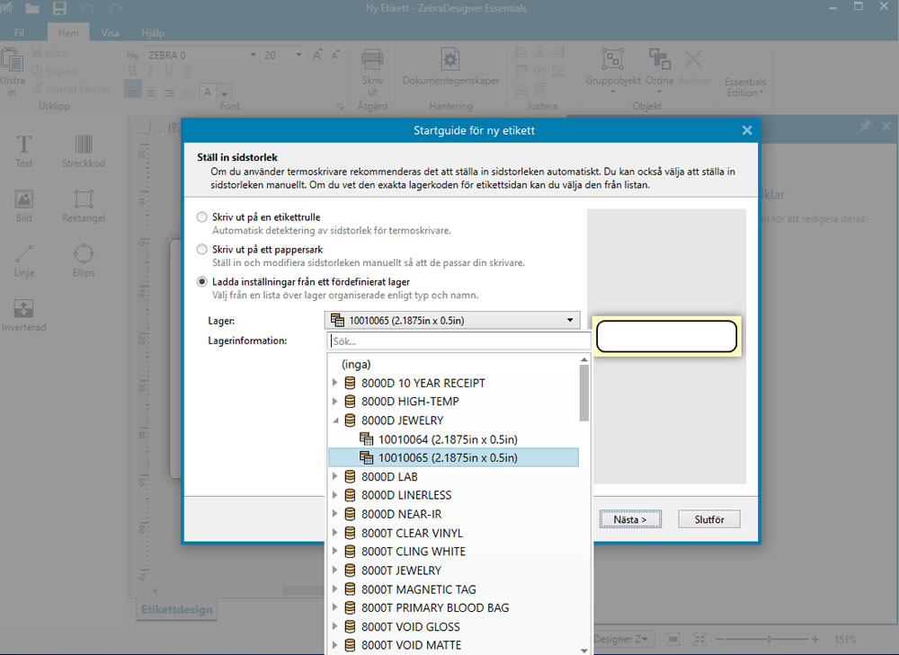Click the Gruppobjekt icon

612,59
